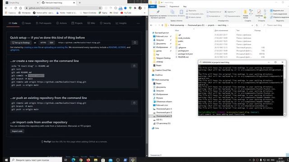
Task: Expand more bookmarks chevron in Chrome
Action: tap(144, 13)
